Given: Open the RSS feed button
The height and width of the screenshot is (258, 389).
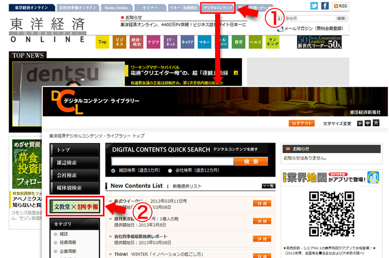Looking at the screenshot, I should (x=341, y=6).
